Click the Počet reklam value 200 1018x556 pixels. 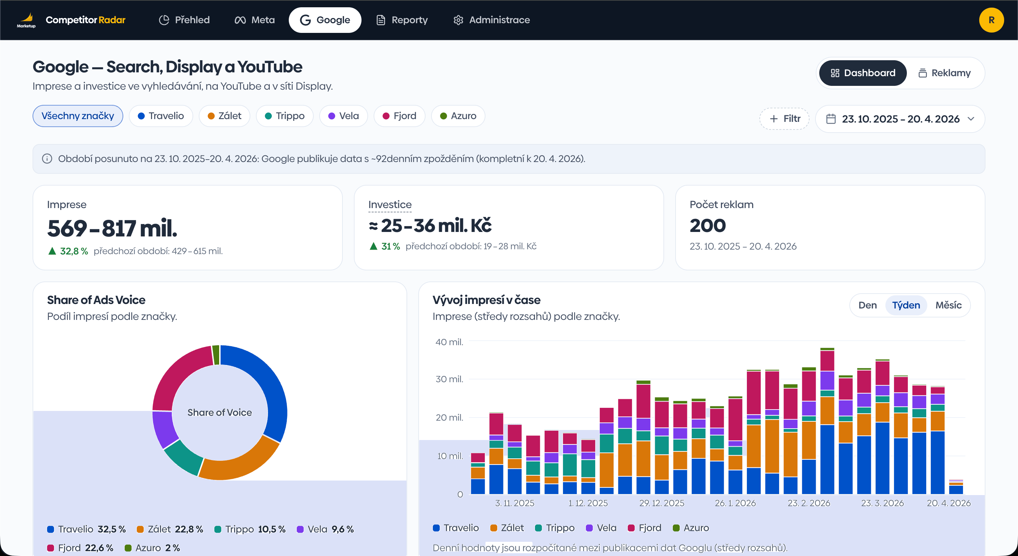(x=708, y=226)
